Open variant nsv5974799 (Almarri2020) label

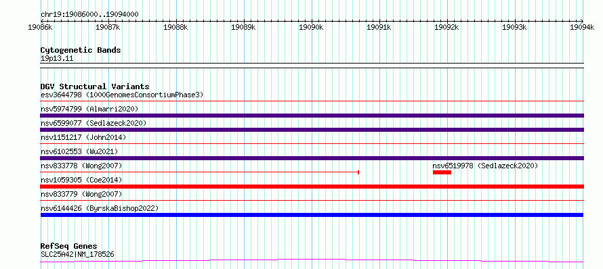pos(89,109)
